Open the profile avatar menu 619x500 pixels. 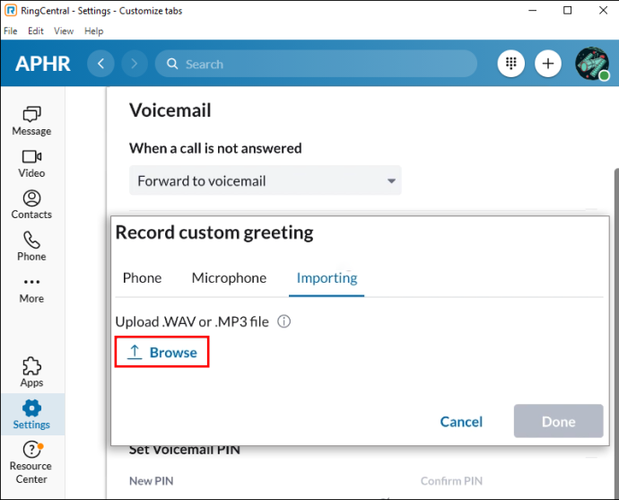592,64
